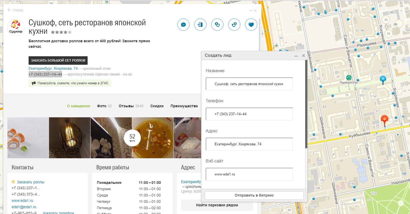Open the Екатеринбург, Хохрякова, 74 address link
This screenshot has width=410, height=214.
[53, 68]
